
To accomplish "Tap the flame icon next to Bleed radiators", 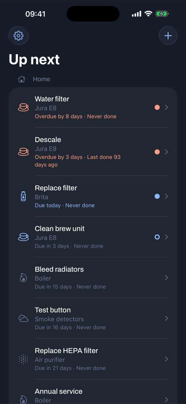I will pyautogui.click(x=23, y=277).
